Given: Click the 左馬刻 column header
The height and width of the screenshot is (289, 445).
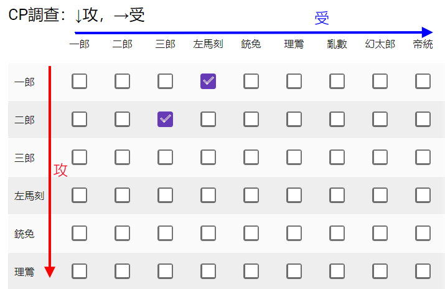Looking at the screenshot, I should (208, 44).
